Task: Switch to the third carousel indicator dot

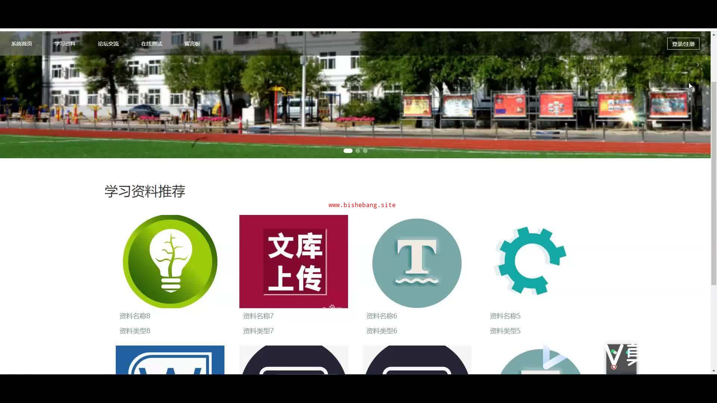Action: pyautogui.click(x=365, y=151)
